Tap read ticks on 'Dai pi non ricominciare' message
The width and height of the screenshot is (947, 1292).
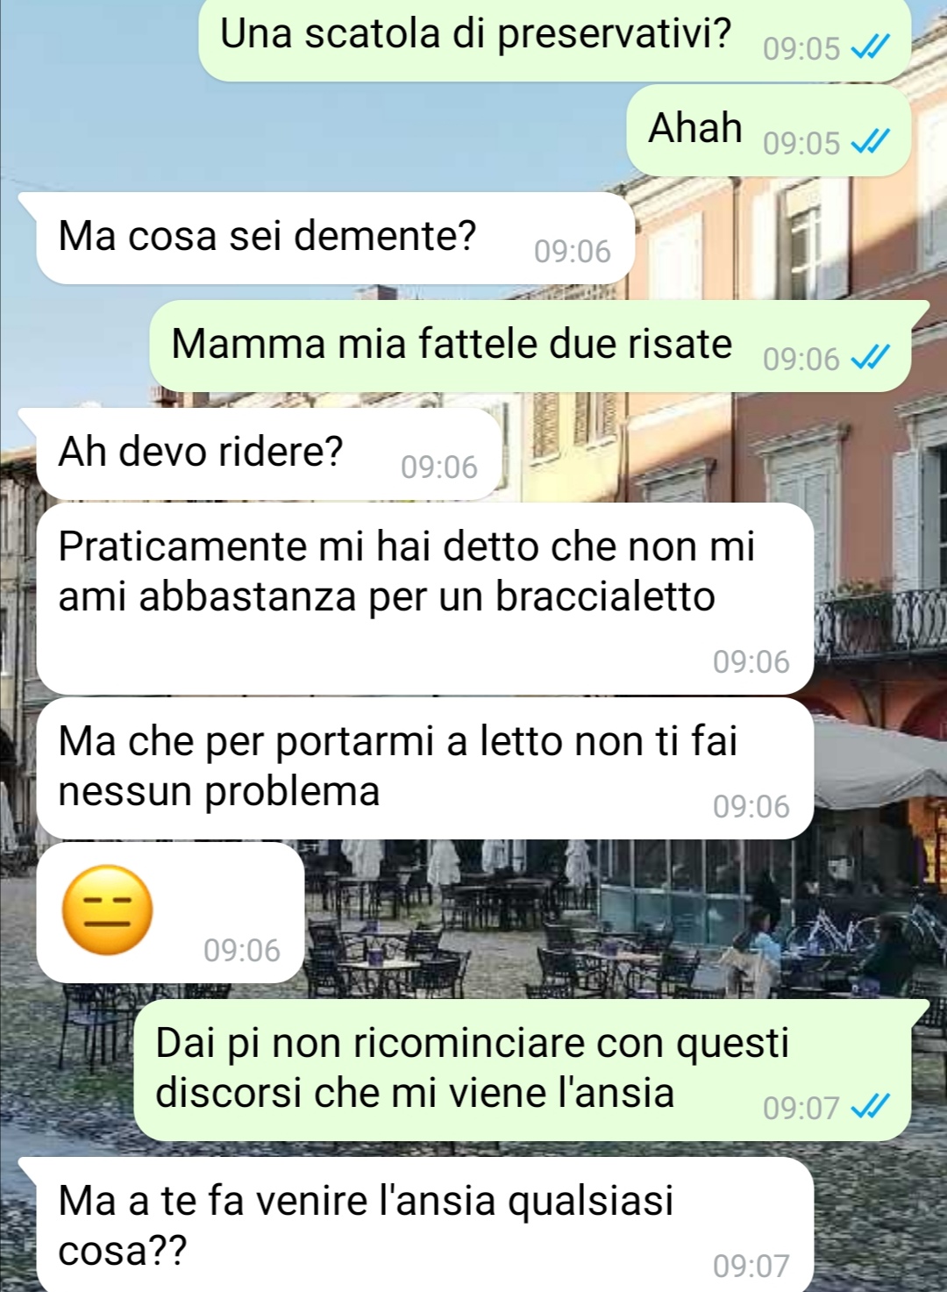(x=870, y=1107)
